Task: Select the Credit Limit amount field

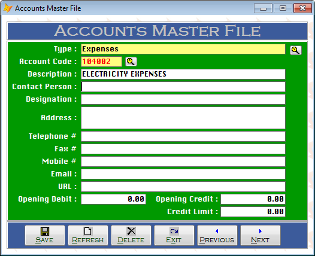Action: [253, 212]
